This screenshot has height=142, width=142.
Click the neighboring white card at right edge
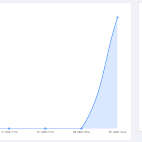(140, 67)
